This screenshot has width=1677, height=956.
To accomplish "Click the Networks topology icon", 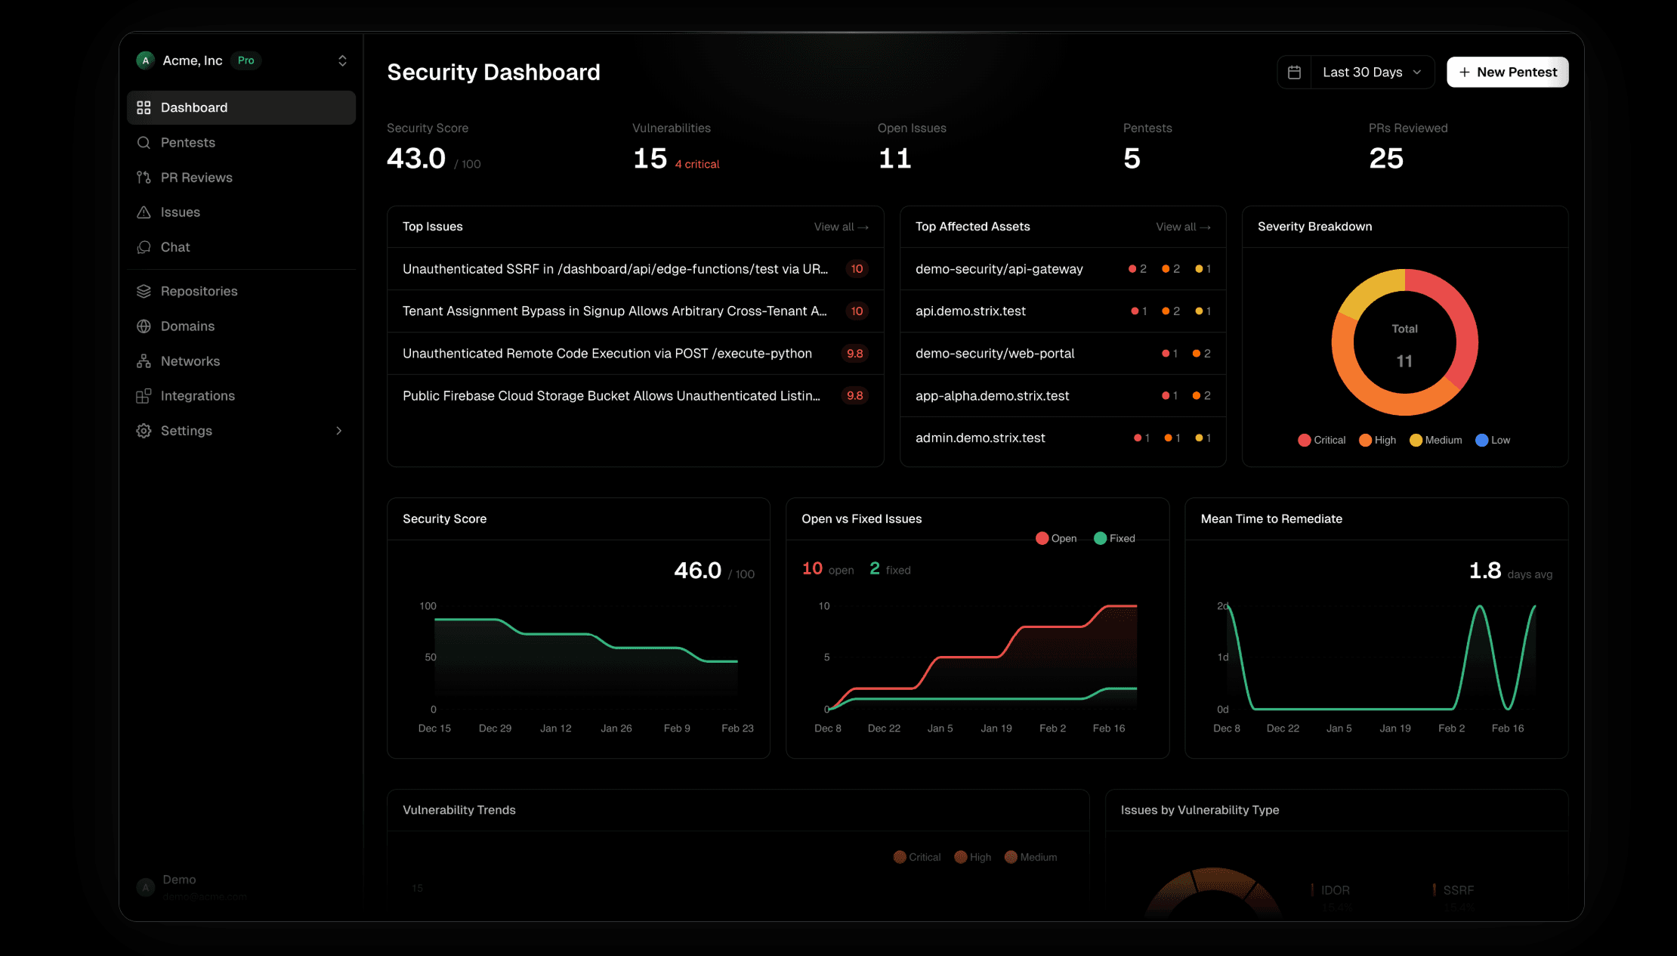I will pos(144,361).
